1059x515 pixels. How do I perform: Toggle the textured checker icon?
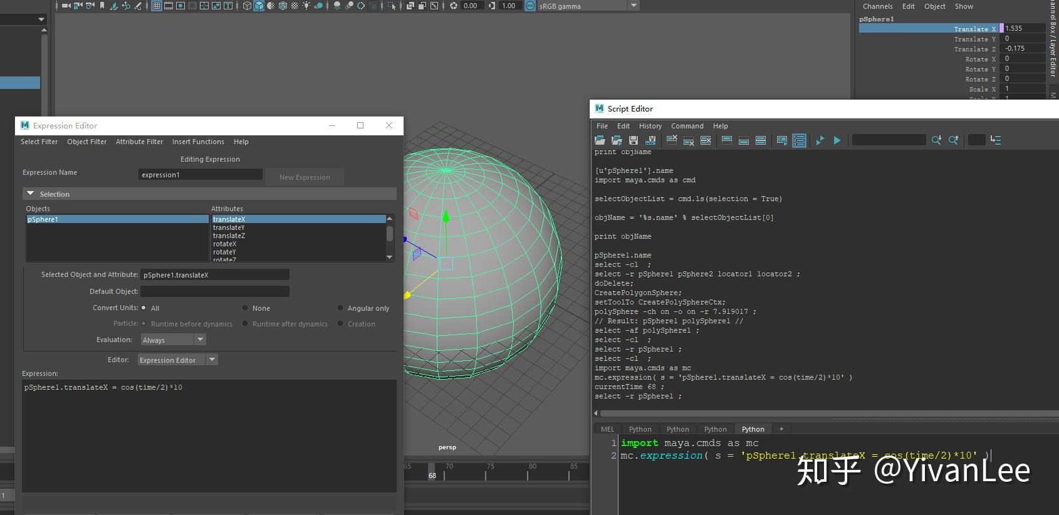295,6
